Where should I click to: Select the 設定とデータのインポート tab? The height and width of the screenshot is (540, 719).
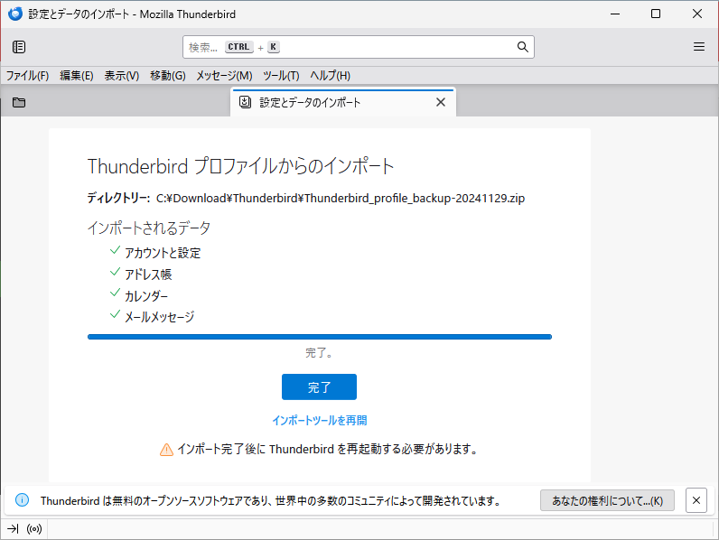click(343, 102)
